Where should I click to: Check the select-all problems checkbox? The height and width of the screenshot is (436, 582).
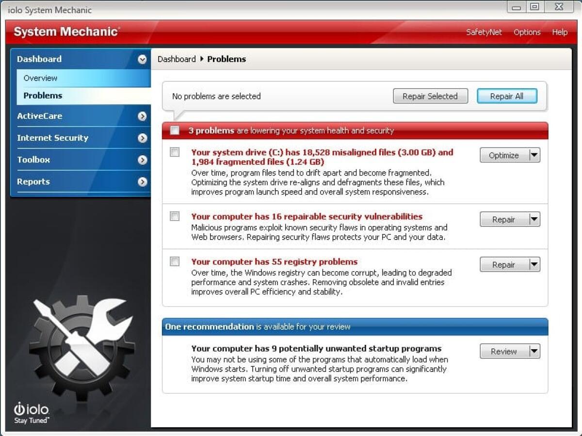tap(175, 130)
